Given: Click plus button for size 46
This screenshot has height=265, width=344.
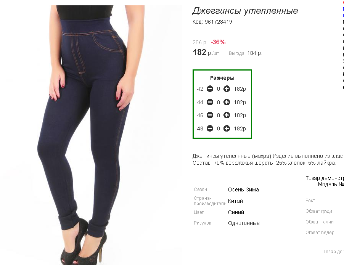Looking at the screenshot, I should click(227, 115).
